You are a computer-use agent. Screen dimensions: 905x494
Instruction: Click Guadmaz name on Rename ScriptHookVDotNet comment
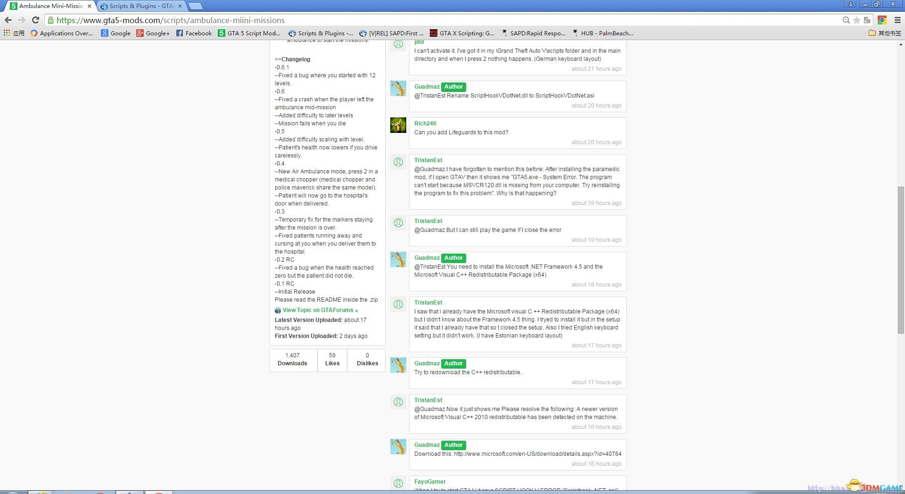pos(427,87)
